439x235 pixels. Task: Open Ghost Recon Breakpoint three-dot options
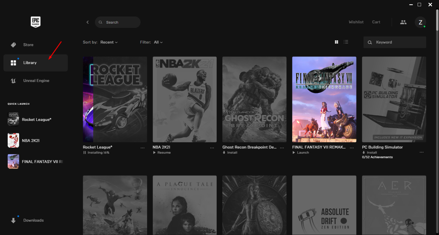click(x=282, y=148)
